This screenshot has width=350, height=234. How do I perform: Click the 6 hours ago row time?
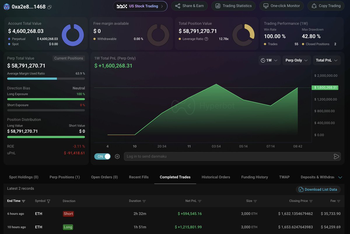15,214
